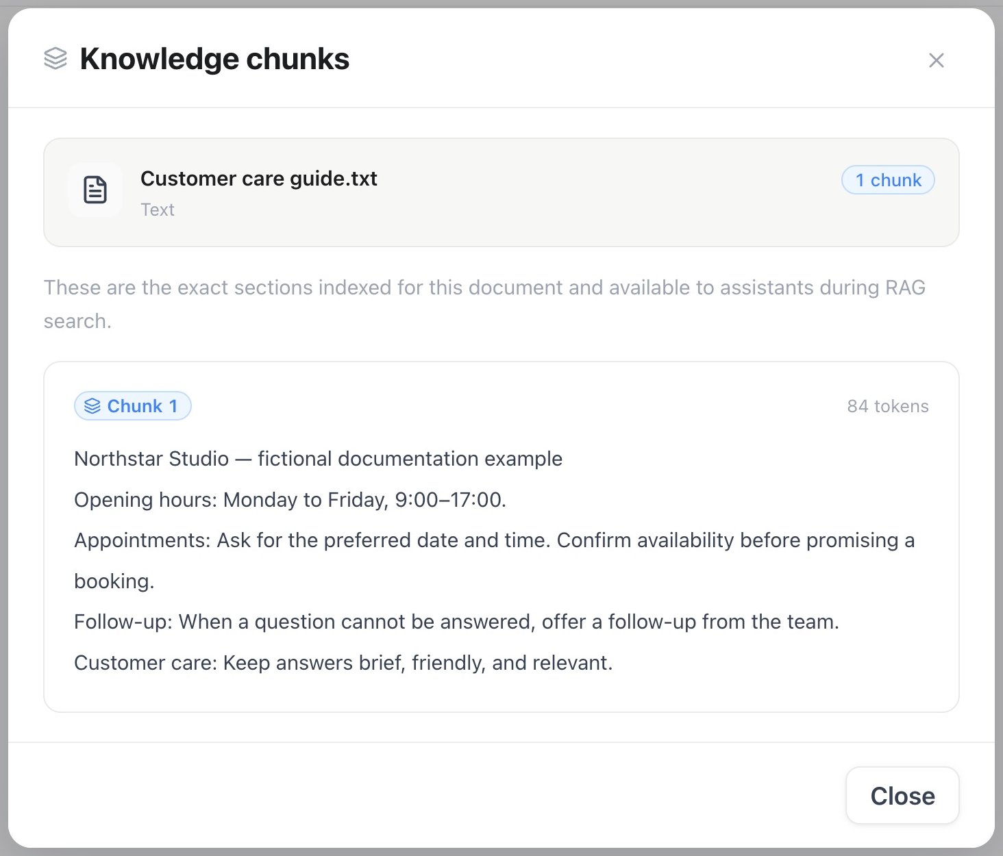Select the Chunk 1 badge
The width and height of the screenshot is (1003, 856).
(133, 406)
